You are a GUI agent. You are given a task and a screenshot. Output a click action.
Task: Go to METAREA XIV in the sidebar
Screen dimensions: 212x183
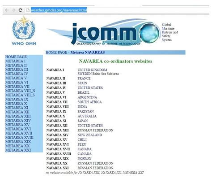(18, 120)
